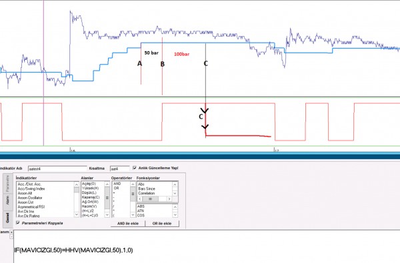400x263 pixels.
Task: Click the AND ile ekle button
Action: point(128,224)
